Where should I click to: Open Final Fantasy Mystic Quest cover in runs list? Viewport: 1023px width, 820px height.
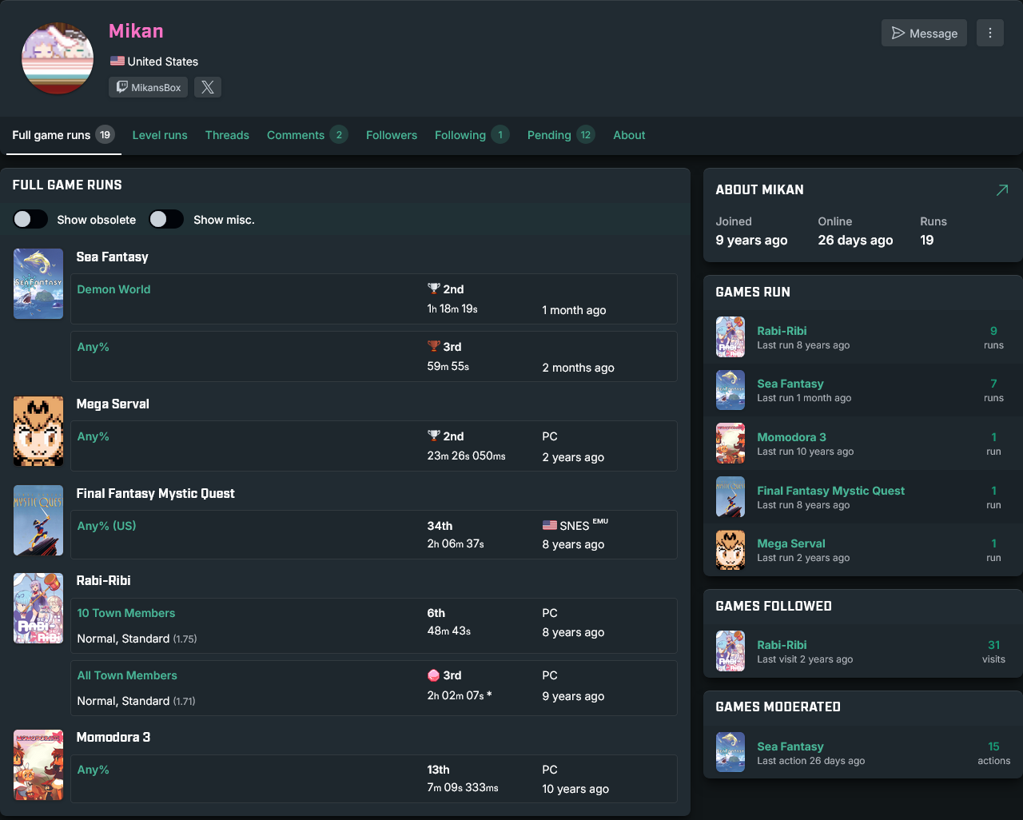pos(38,520)
